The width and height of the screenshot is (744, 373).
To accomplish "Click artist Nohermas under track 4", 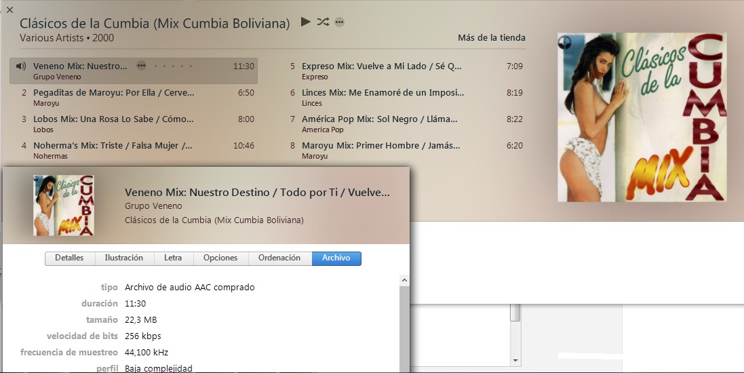I will (50, 156).
